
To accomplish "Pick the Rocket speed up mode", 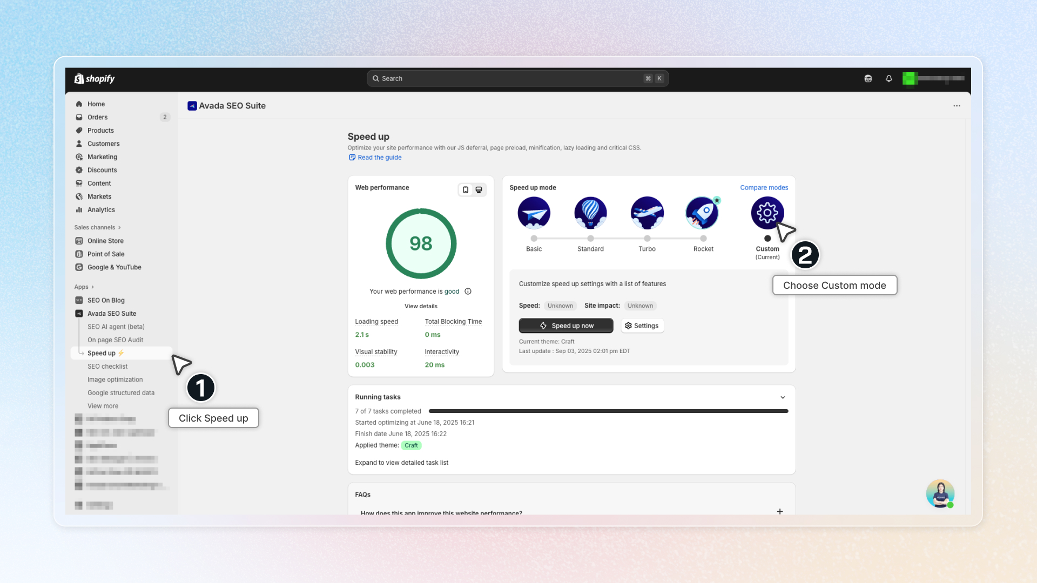I will pyautogui.click(x=702, y=213).
